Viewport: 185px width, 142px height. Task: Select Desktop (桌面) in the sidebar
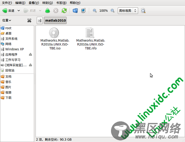click(x=17, y=33)
